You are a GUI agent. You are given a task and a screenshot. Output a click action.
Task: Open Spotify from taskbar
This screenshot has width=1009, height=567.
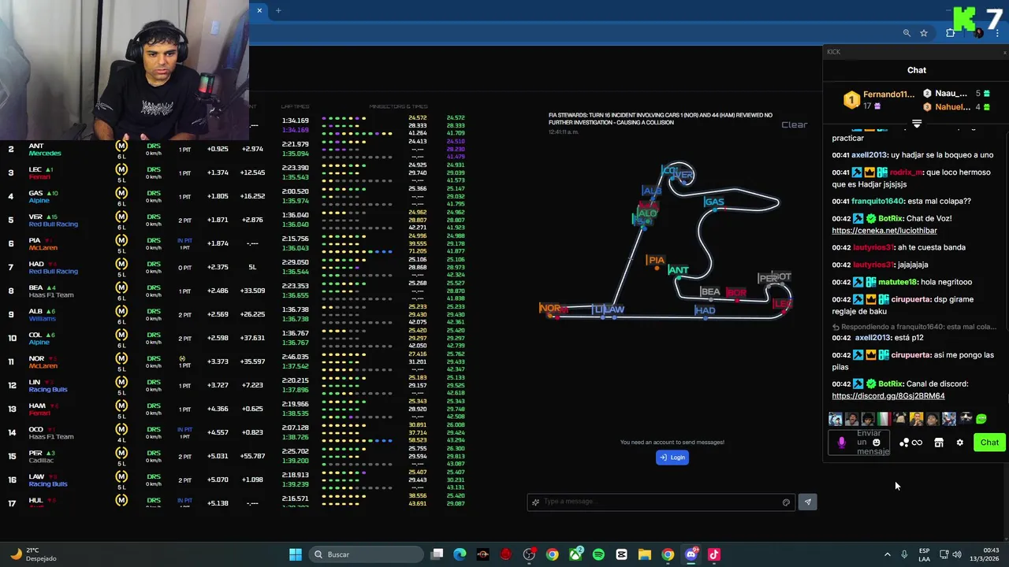(598, 554)
